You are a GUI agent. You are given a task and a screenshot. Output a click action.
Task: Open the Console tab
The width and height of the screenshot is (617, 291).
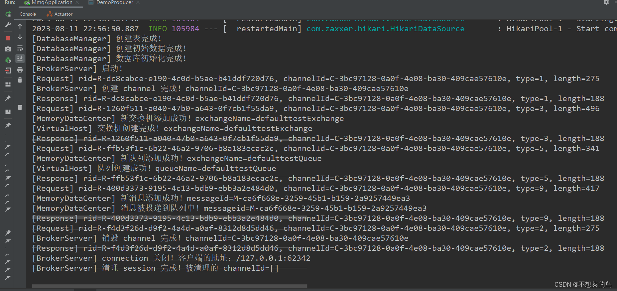pyautogui.click(x=28, y=14)
